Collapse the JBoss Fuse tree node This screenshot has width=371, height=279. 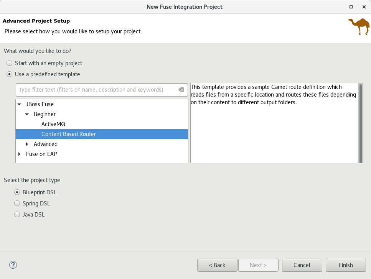point(19,104)
